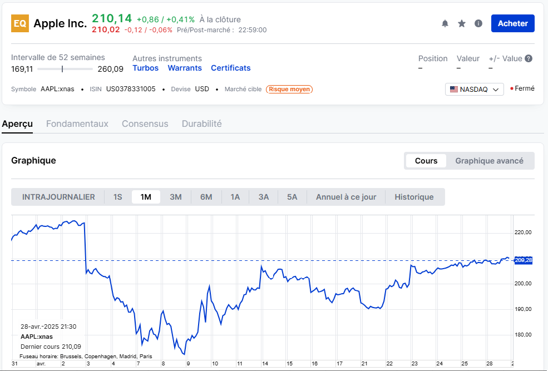The height and width of the screenshot is (371, 548).
Task: Choose the Annuel à ce jour range
Action: [346, 197]
